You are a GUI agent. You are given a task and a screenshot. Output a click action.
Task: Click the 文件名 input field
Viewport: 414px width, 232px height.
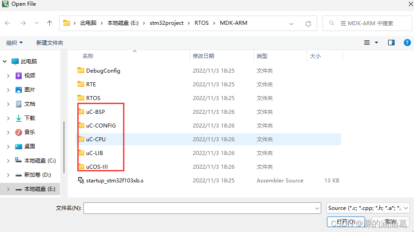click(199, 208)
